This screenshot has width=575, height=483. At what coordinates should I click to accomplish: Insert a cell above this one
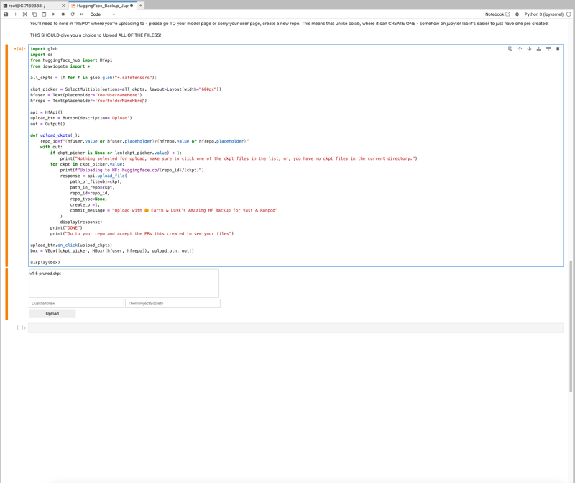tap(538, 49)
